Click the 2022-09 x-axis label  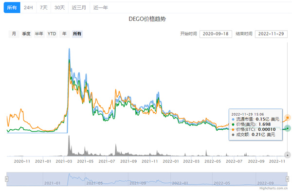coord(256,161)
